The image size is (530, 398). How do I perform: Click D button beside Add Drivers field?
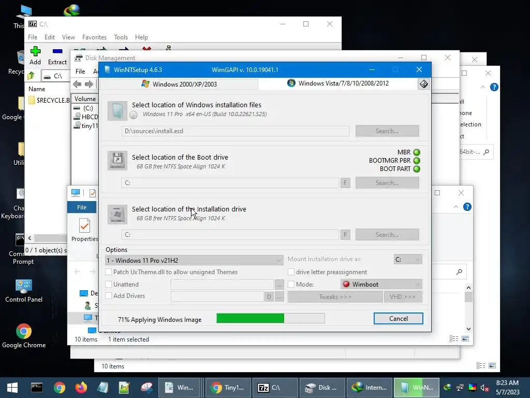pyautogui.click(x=269, y=297)
